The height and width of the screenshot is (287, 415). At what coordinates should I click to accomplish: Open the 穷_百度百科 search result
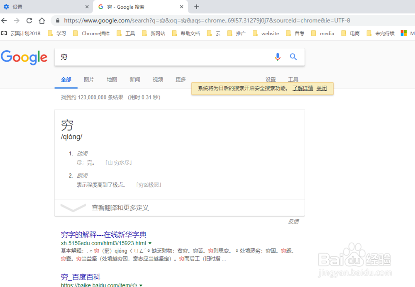pos(80,277)
